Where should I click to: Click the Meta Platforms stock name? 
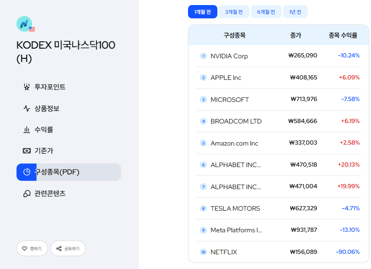[236, 230]
